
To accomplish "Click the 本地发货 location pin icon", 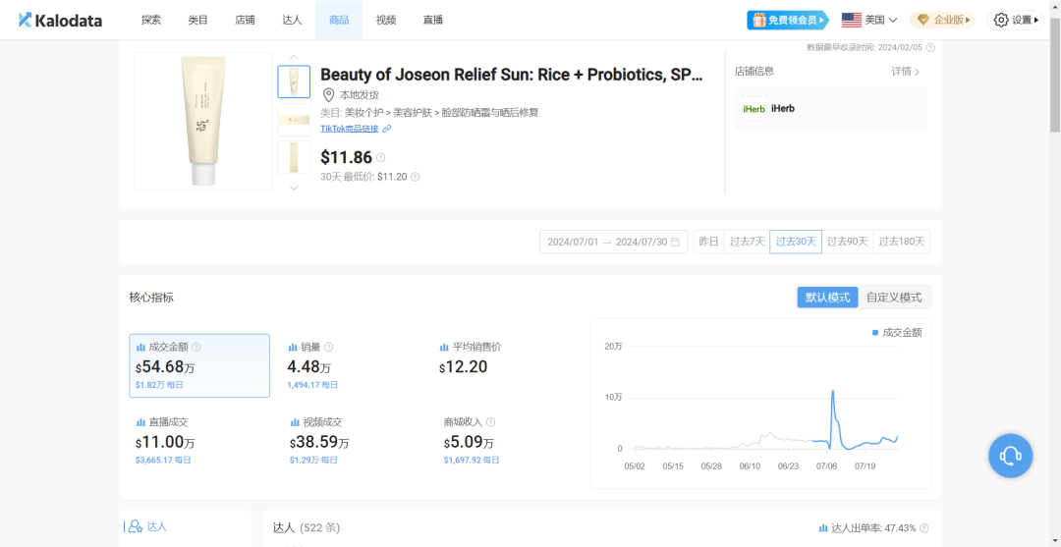I will point(328,94).
